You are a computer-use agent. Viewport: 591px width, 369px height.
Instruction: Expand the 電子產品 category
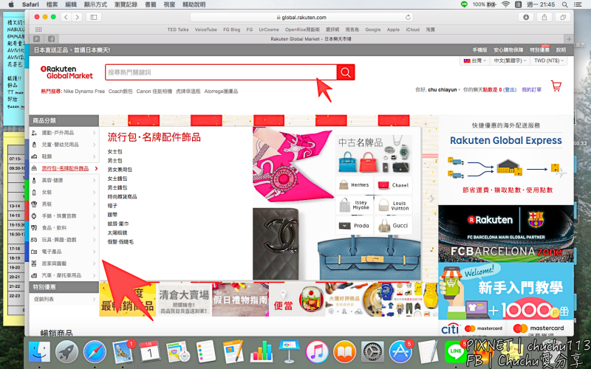[63, 252]
